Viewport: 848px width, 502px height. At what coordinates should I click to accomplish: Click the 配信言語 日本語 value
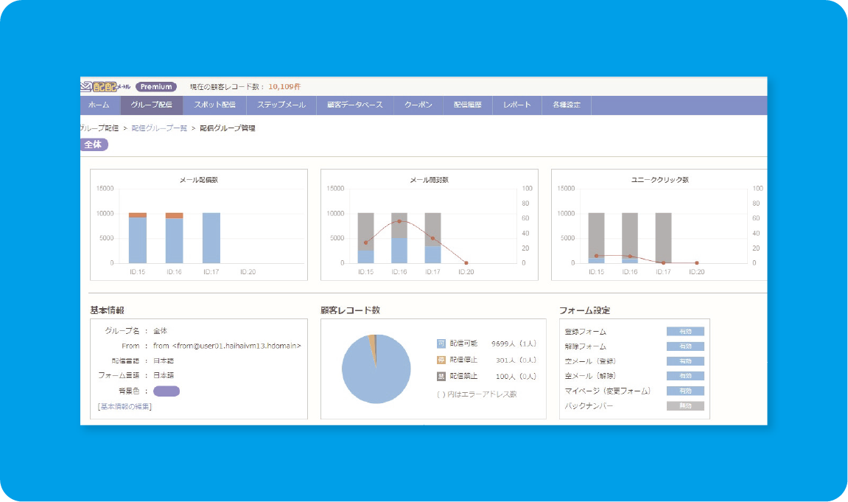tap(164, 360)
